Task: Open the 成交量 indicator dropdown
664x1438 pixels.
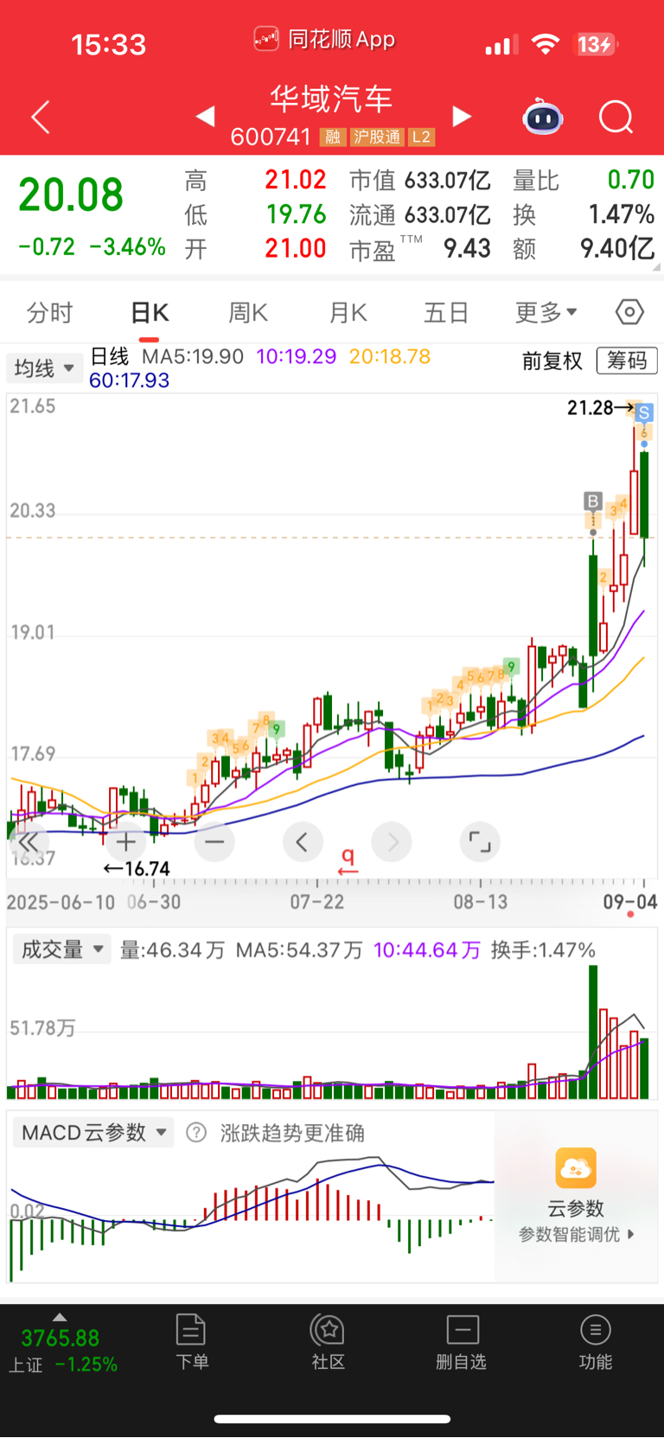Action: tap(61, 949)
